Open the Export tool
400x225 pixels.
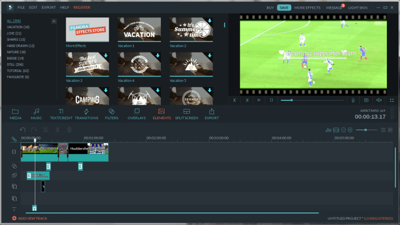211,114
